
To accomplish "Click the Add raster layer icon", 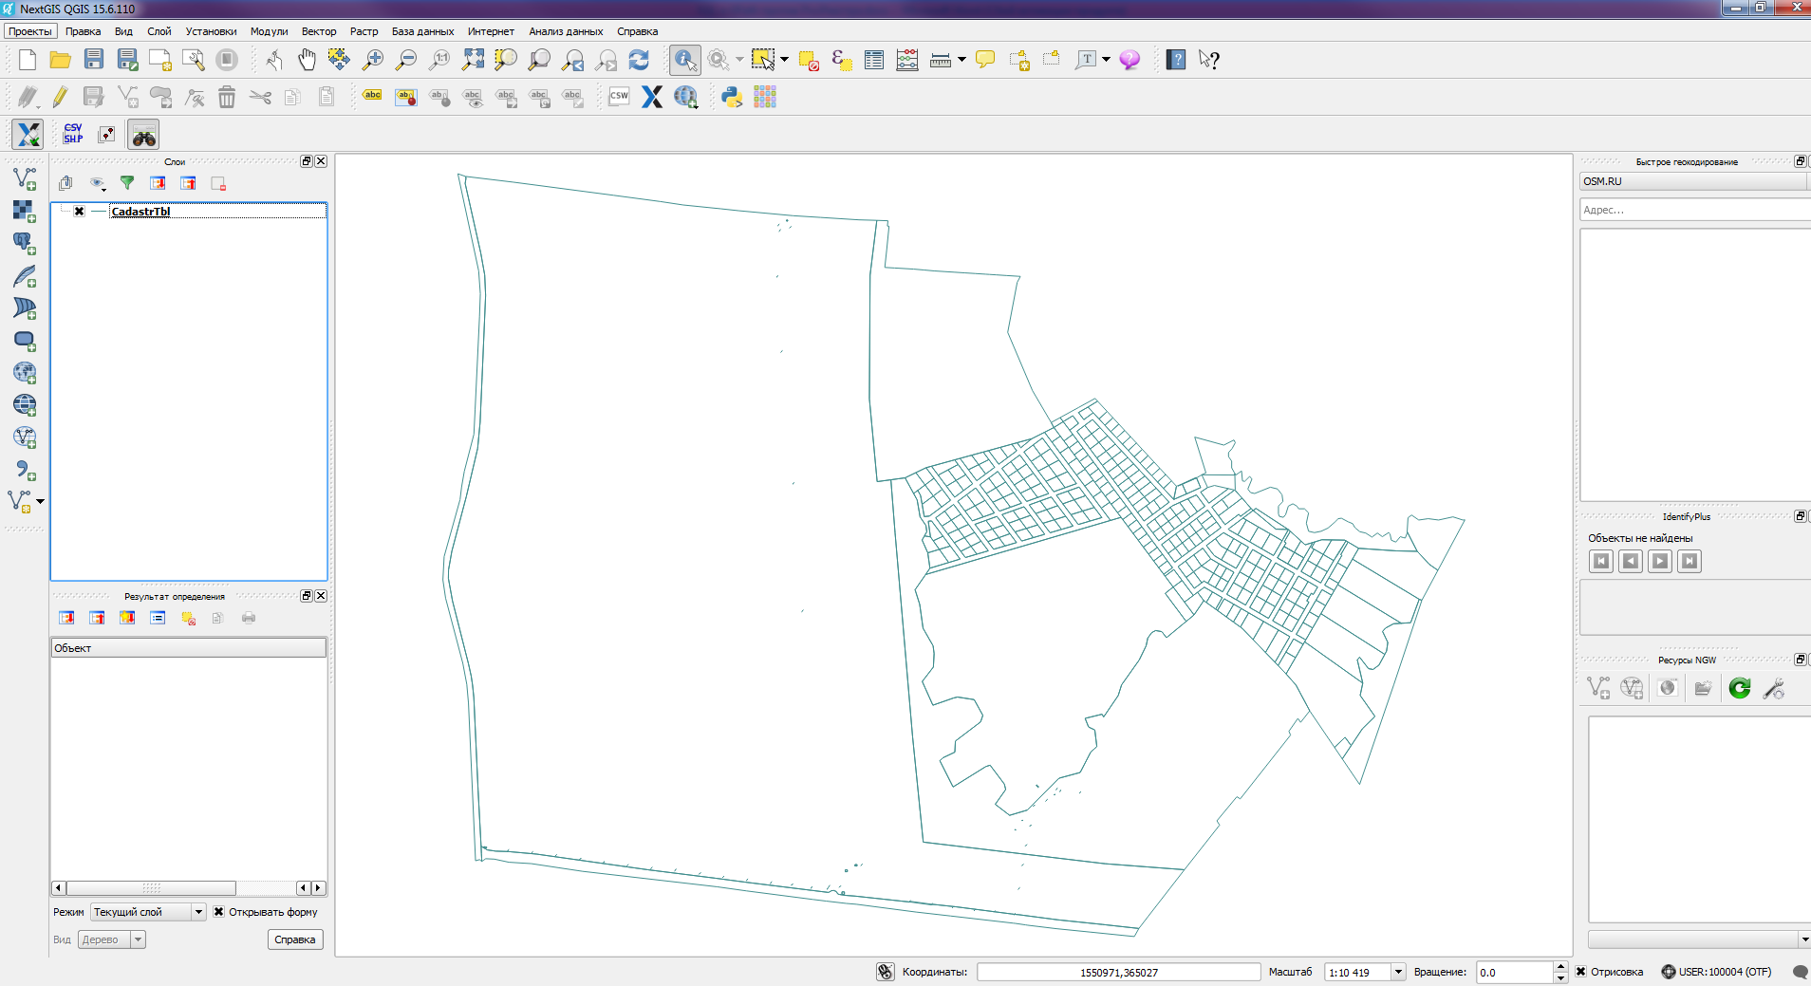I will point(25,211).
